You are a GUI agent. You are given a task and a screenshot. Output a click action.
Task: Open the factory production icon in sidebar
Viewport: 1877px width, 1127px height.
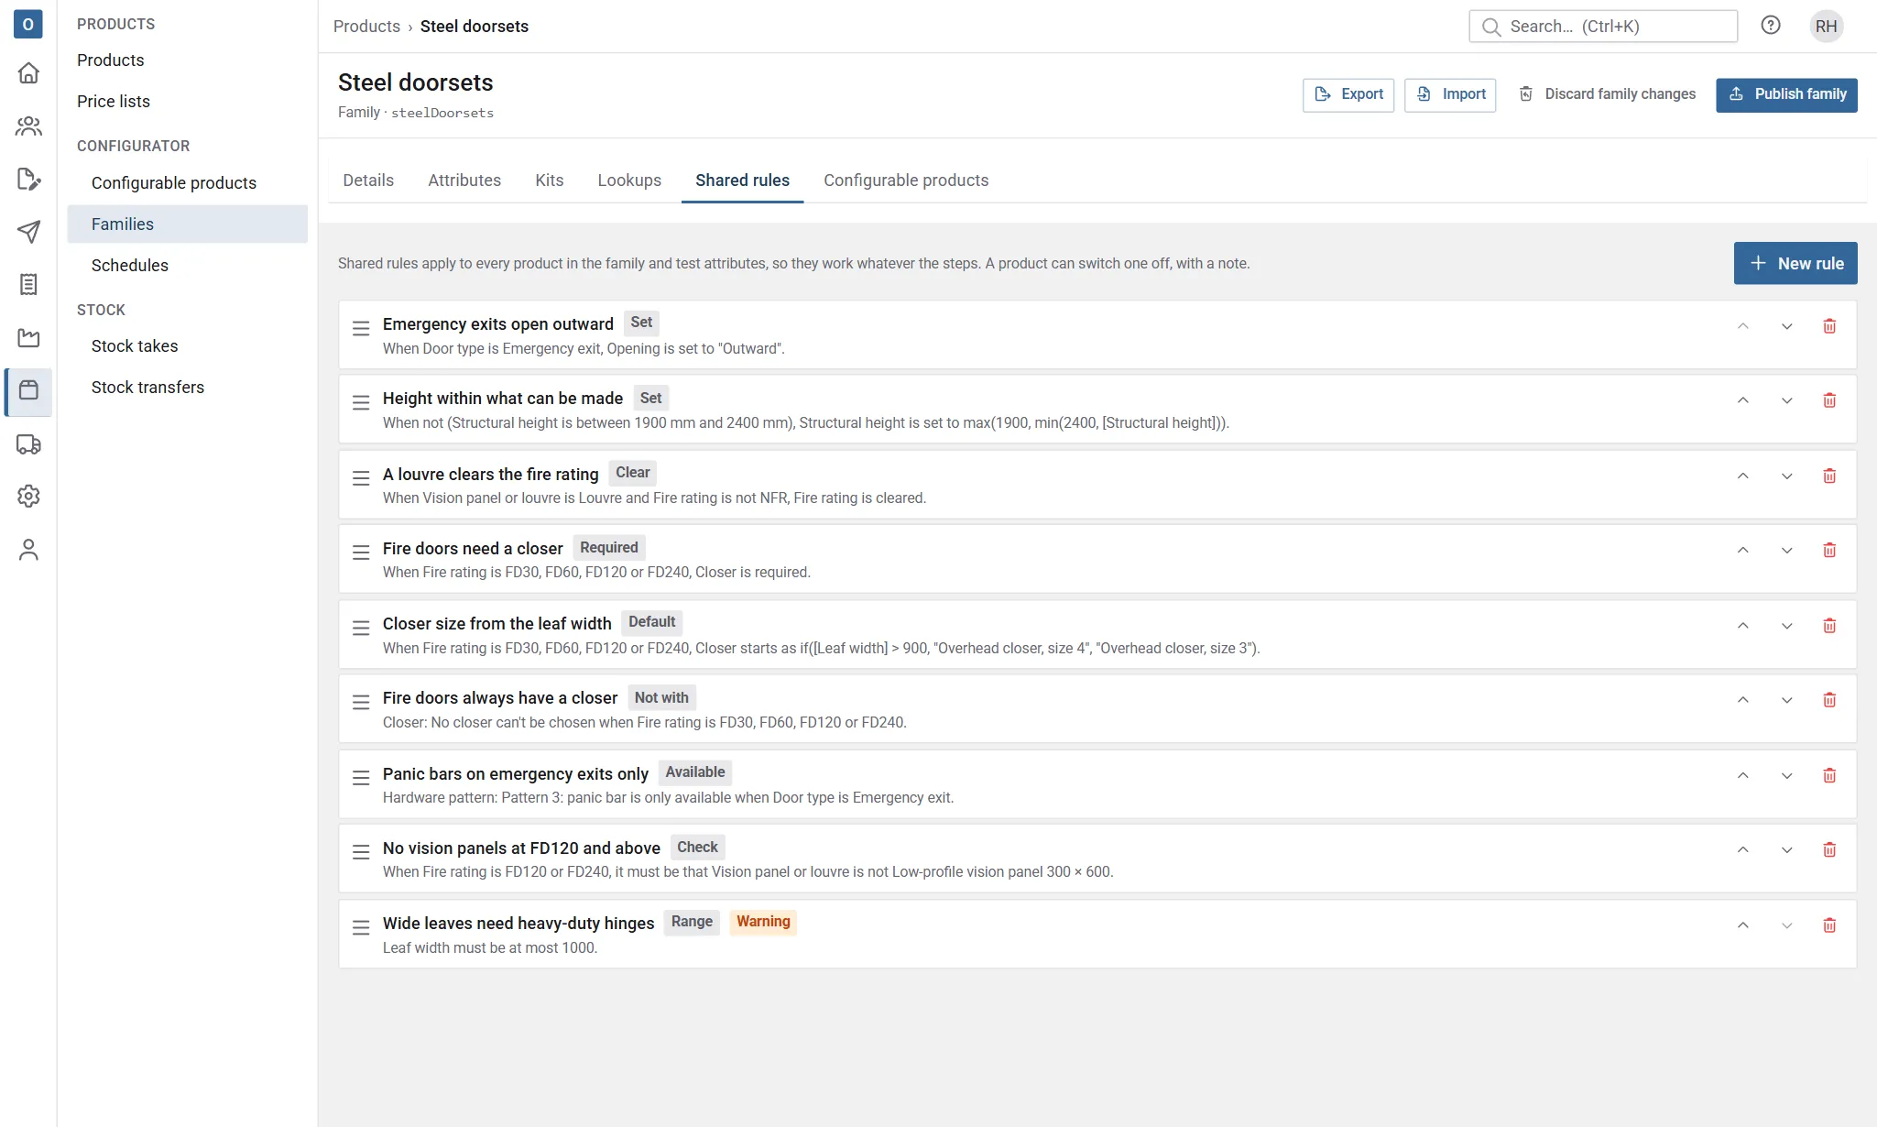(28, 338)
